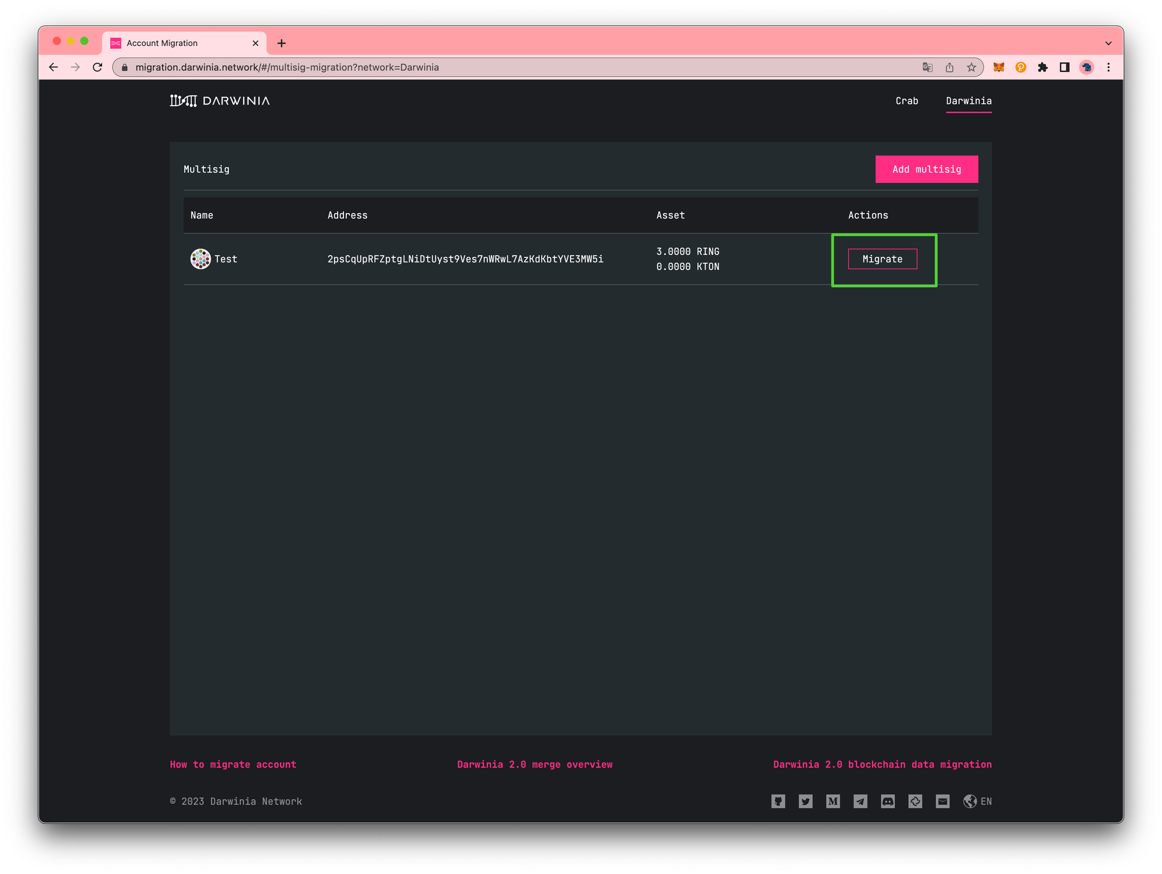Open Darwinia 2.0 merge overview link
This screenshot has width=1162, height=874.
pyautogui.click(x=535, y=764)
